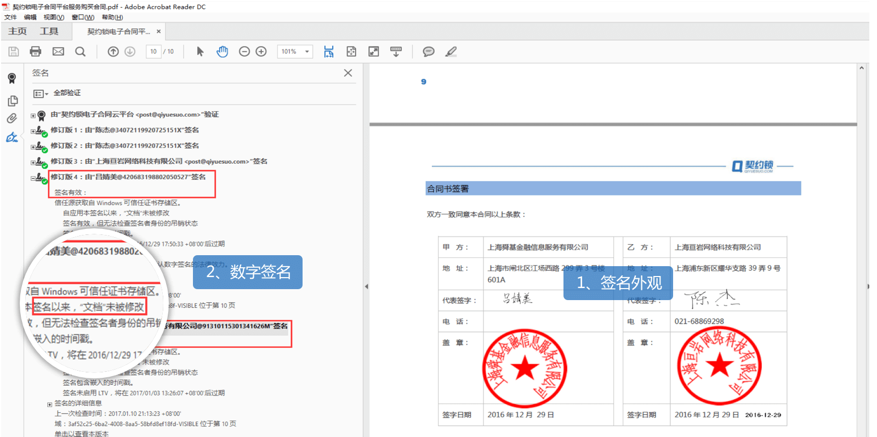Screen dimensions: 877x437
Task: Click 全部验证 to validate all signatures
Action: (67, 93)
